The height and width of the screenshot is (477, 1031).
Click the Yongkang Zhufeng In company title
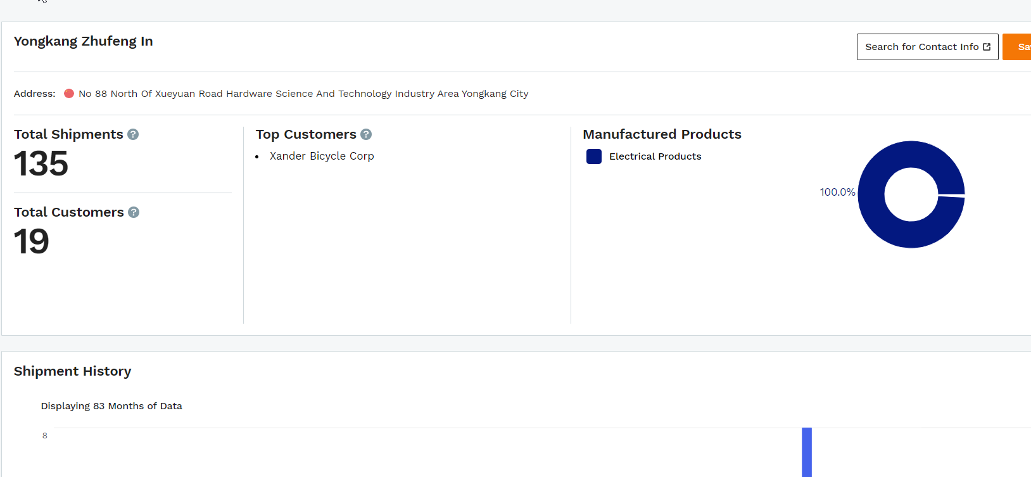tap(84, 41)
